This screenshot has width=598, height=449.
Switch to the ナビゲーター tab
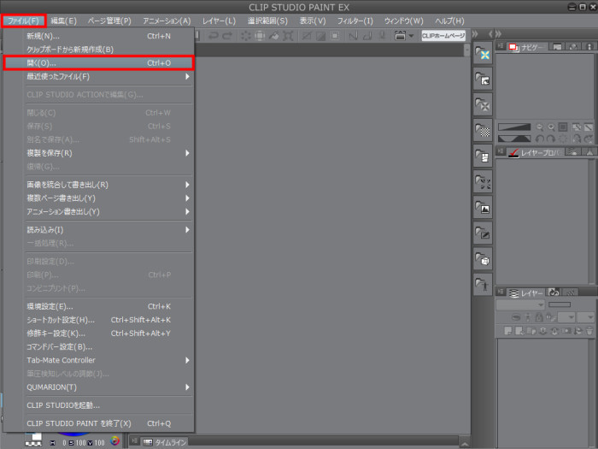coord(526,47)
